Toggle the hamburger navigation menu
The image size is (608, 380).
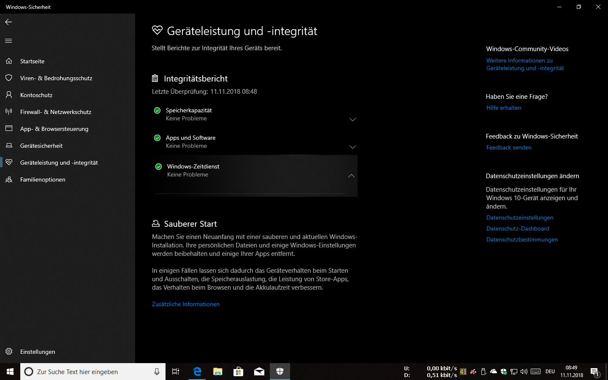8,41
